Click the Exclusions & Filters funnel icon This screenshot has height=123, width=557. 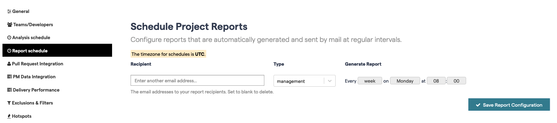pos(9,103)
